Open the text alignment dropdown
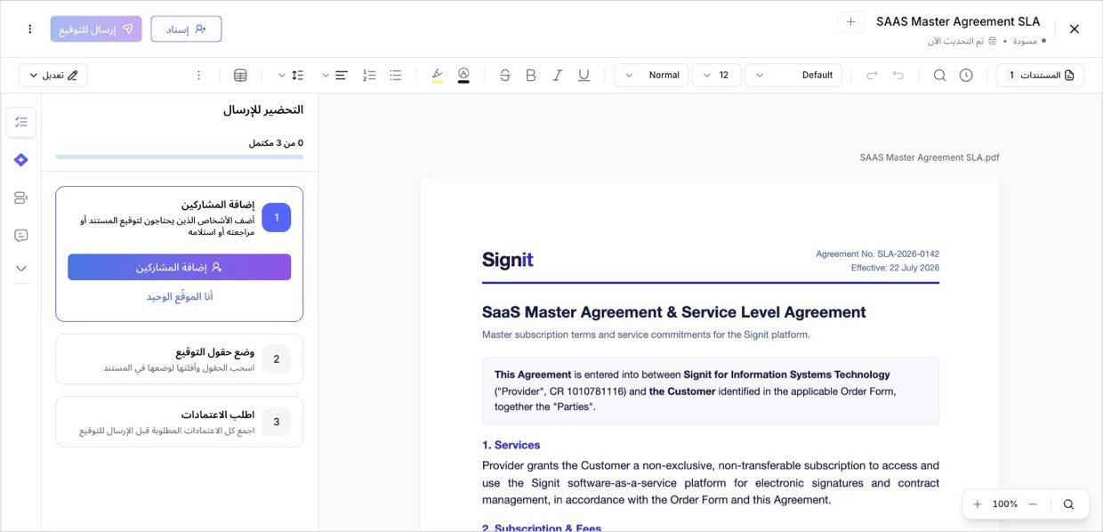 (x=334, y=76)
